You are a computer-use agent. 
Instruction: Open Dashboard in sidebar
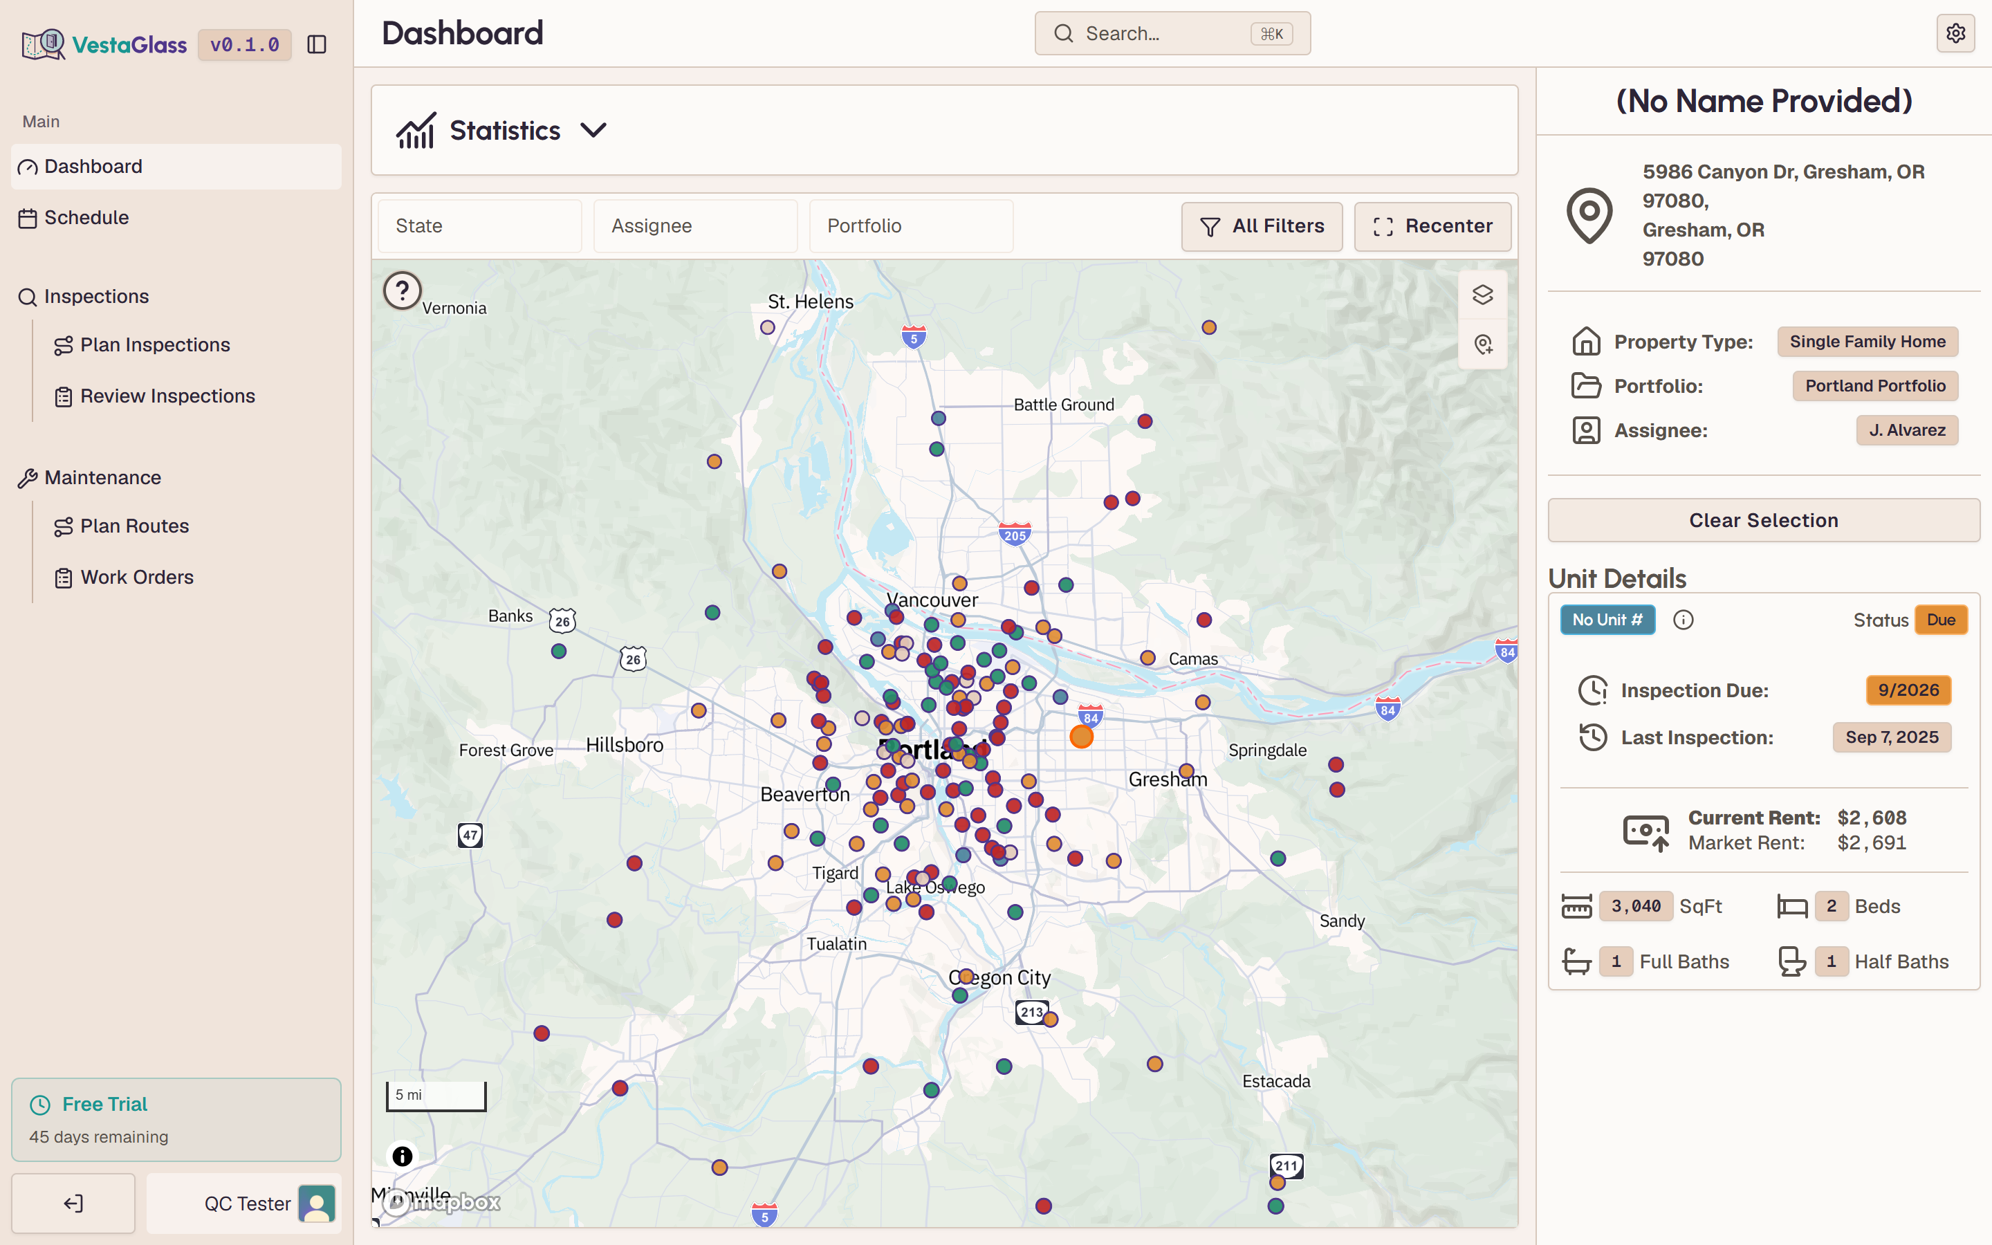point(176,166)
